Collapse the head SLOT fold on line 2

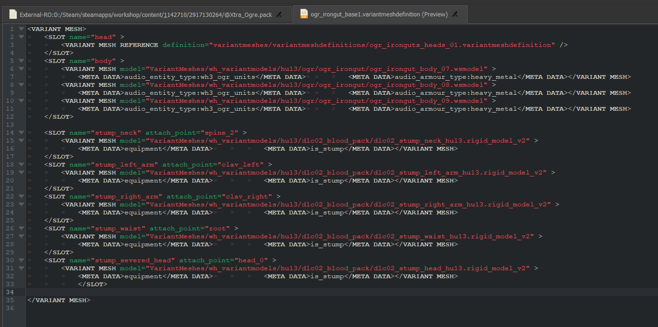click(21, 37)
